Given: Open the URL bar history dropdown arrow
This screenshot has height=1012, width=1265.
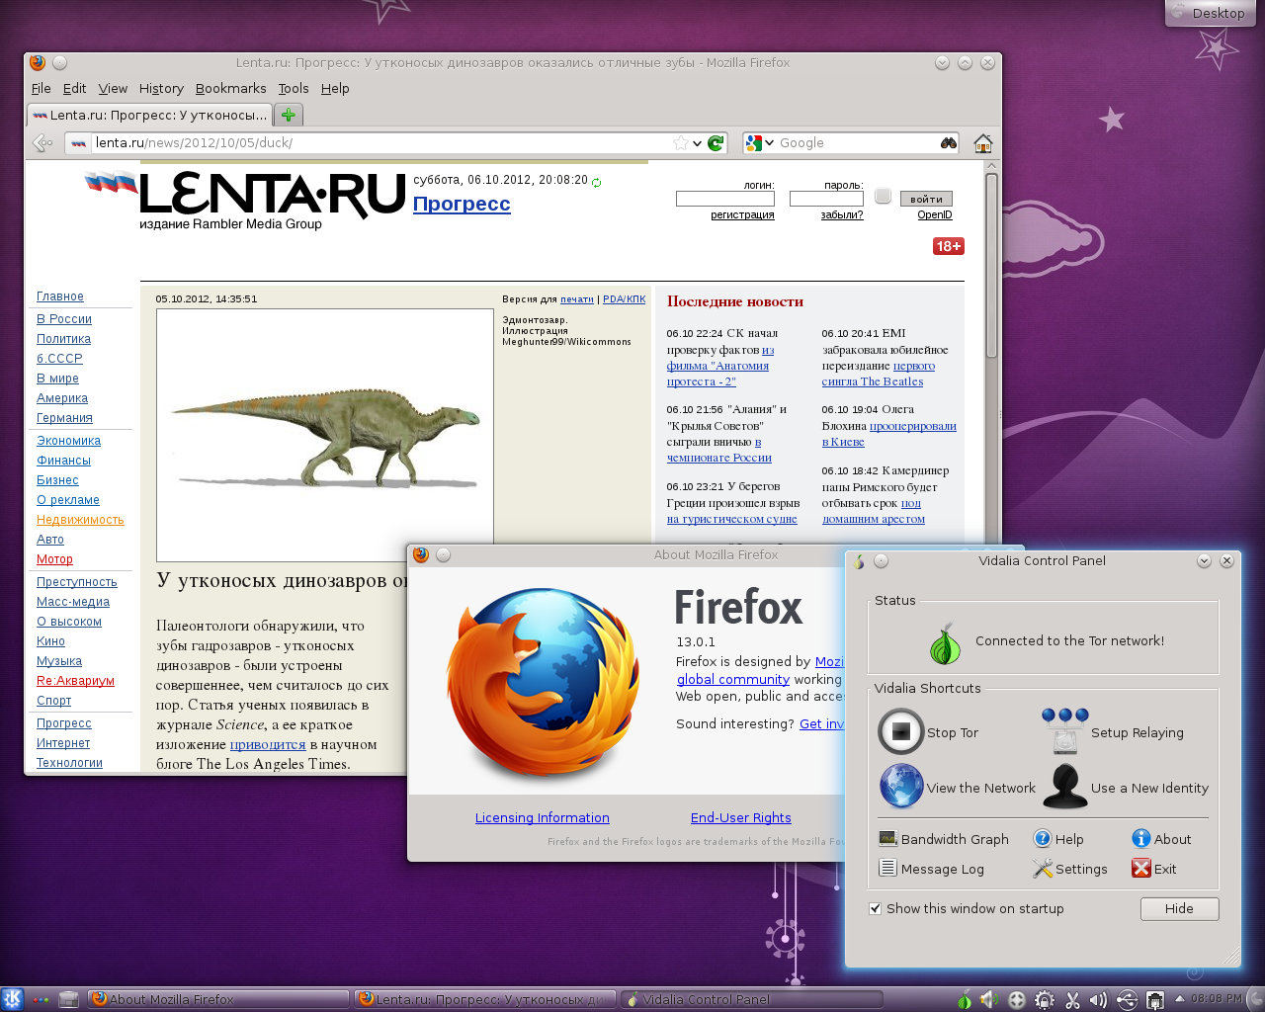Looking at the screenshot, I should pos(697,143).
